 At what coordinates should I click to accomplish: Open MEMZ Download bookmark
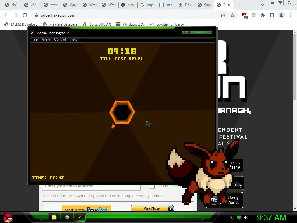[x=21, y=24]
